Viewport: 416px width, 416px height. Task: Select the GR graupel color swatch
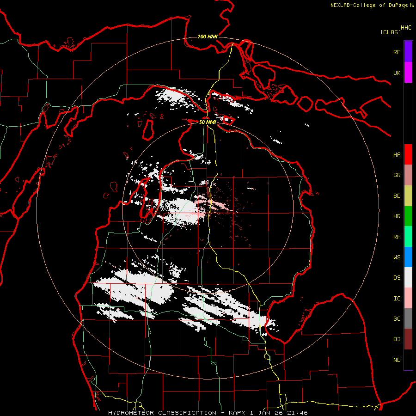pos(408,175)
